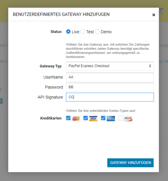Close the gateway dialog with the X

(x=154, y=15)
